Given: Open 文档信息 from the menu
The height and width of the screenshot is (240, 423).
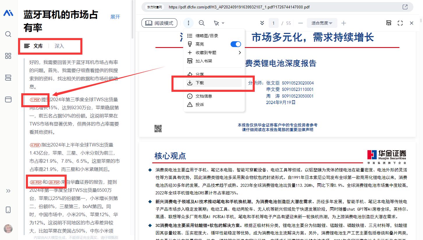Looking at the screenshot, I should point(214,96).
